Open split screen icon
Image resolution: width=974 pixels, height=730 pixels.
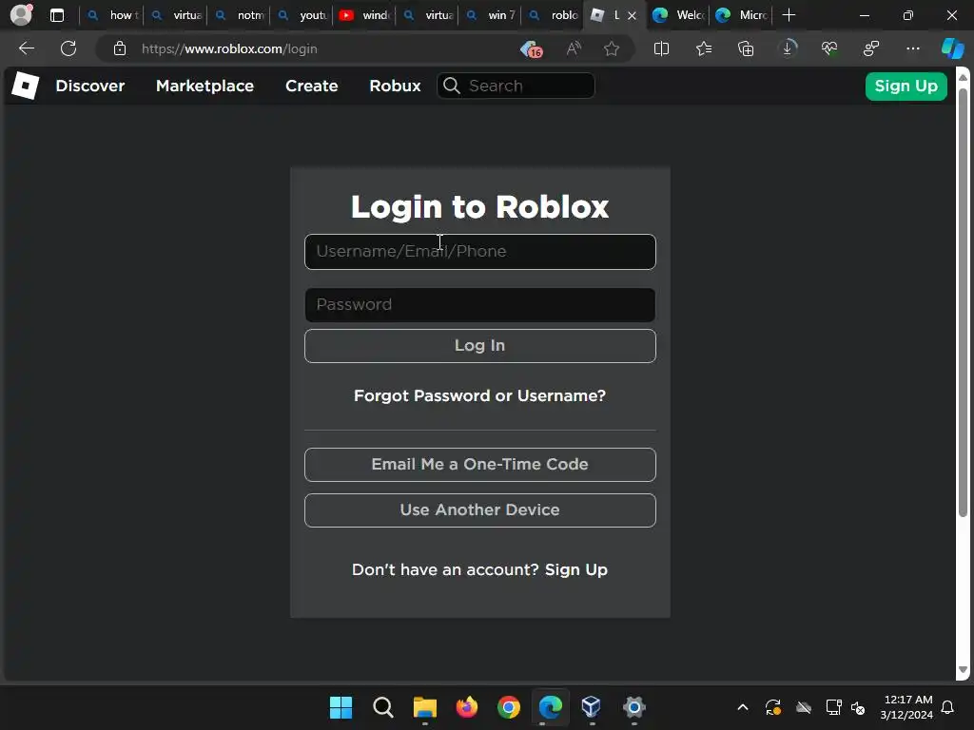click(x=661, y=48)
